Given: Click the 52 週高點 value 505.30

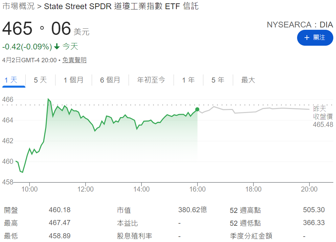Looking at the screenshot, I should tap(314, 210).
